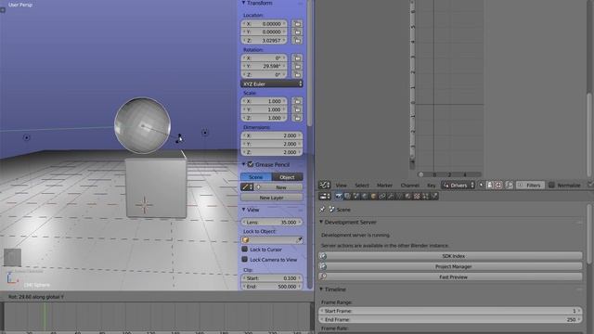Switch to the Render properties tab icon

[339, 196]
